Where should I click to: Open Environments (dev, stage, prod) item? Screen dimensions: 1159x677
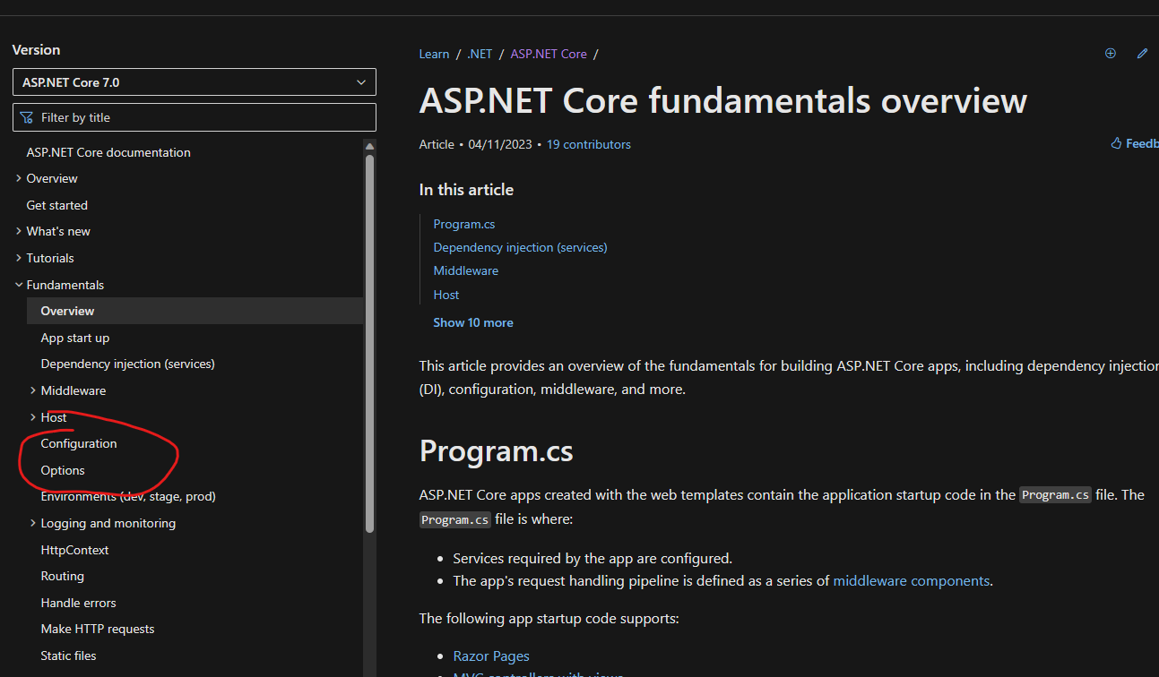(x=128, y=496)
